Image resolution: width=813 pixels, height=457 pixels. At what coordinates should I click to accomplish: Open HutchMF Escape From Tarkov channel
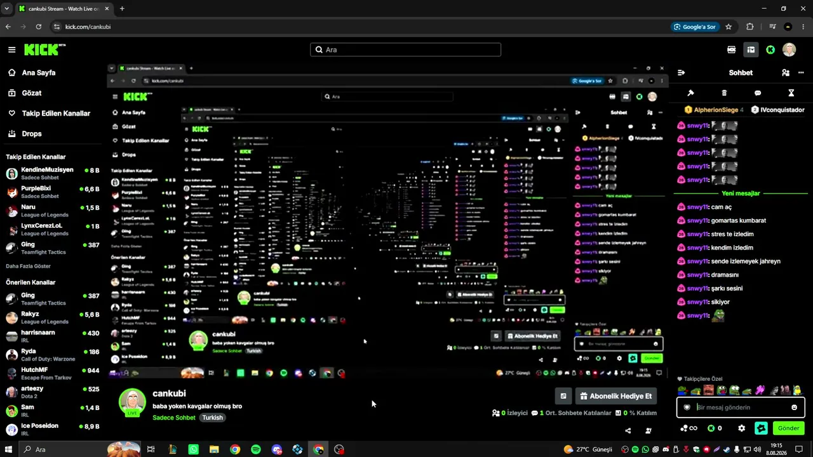coord(52,373)
